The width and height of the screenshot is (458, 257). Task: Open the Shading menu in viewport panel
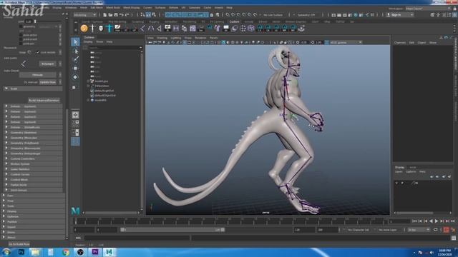[x=162, y=38]
